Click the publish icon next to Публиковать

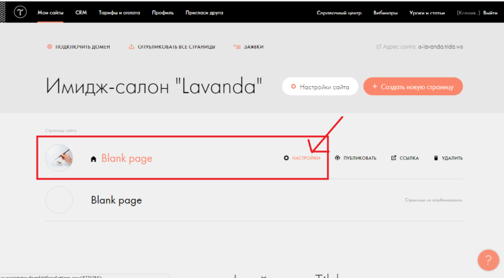pyautogui.click(x=338, y=158)
